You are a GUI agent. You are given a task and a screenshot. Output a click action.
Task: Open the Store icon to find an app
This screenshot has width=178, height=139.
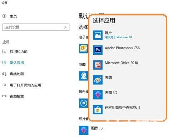coord(98,110)
